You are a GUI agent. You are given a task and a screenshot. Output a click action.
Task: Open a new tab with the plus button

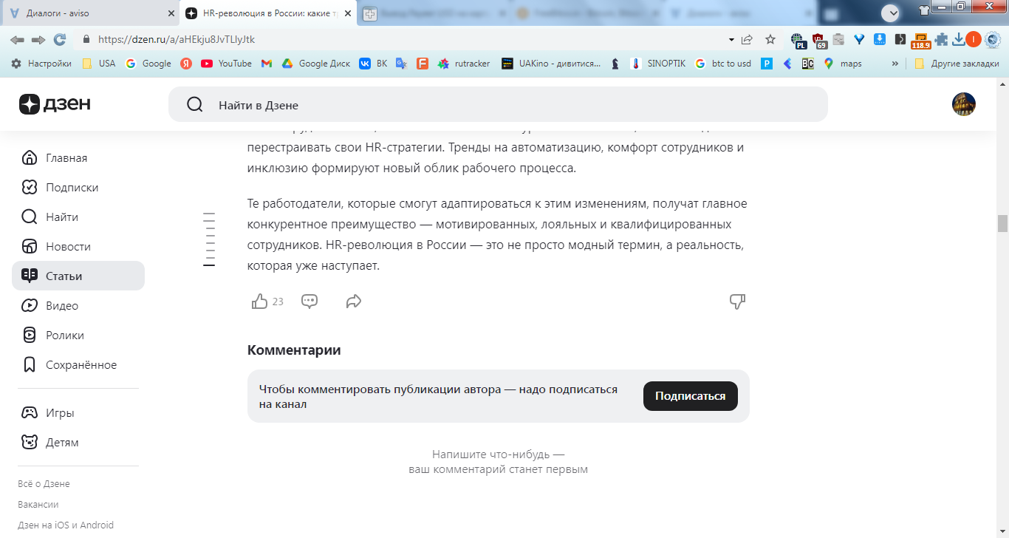369,13
